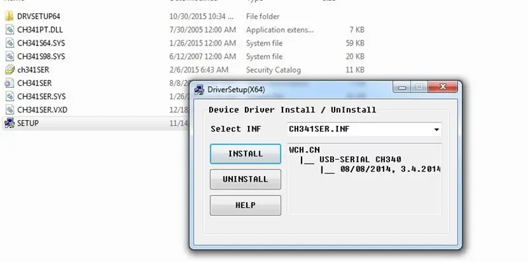Click the CH341SER.INF combo box field
The height and width of the screenshot is (262, 528).
(364, 129)
